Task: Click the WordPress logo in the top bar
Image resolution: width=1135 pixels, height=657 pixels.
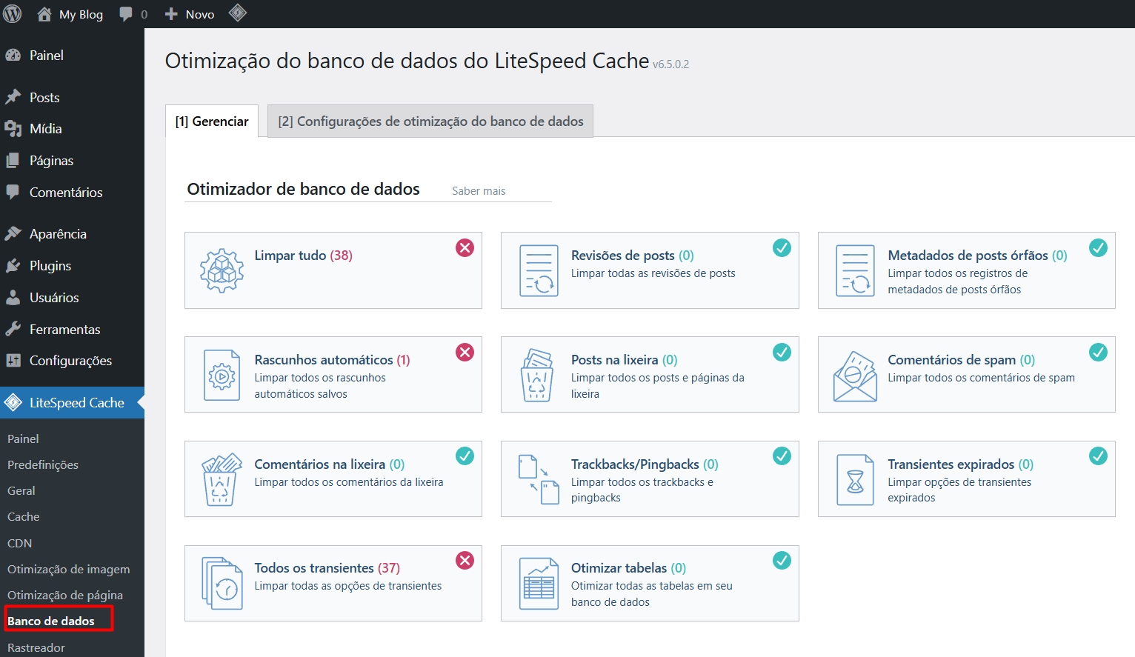Action: coord(12,13)
